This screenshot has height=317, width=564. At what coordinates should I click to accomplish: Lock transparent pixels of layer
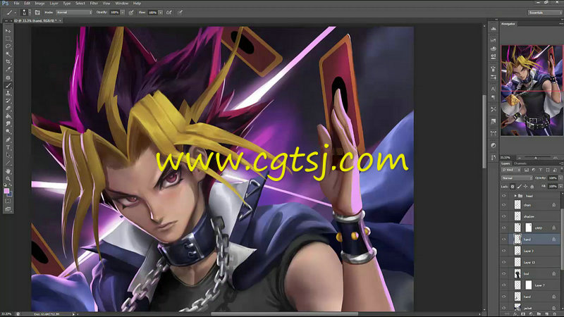tap(513, 187)
